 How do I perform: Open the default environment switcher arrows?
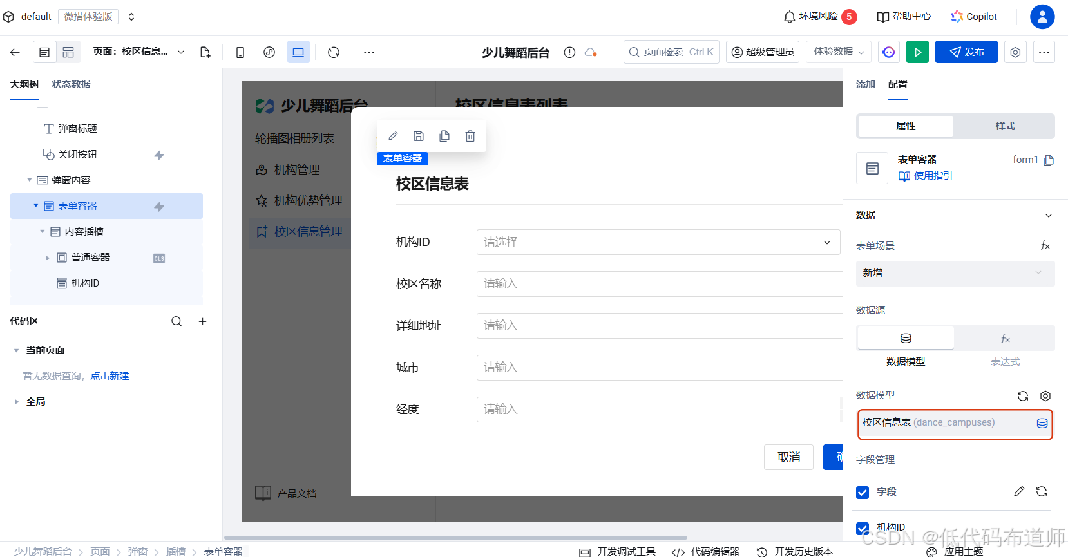131,17
